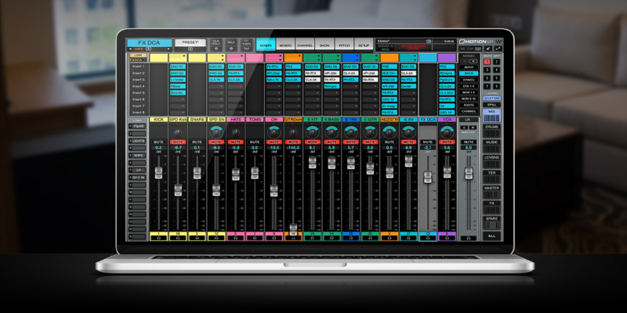
Task: Open the session name dropdown in top display
Action: tap(429, 41)
